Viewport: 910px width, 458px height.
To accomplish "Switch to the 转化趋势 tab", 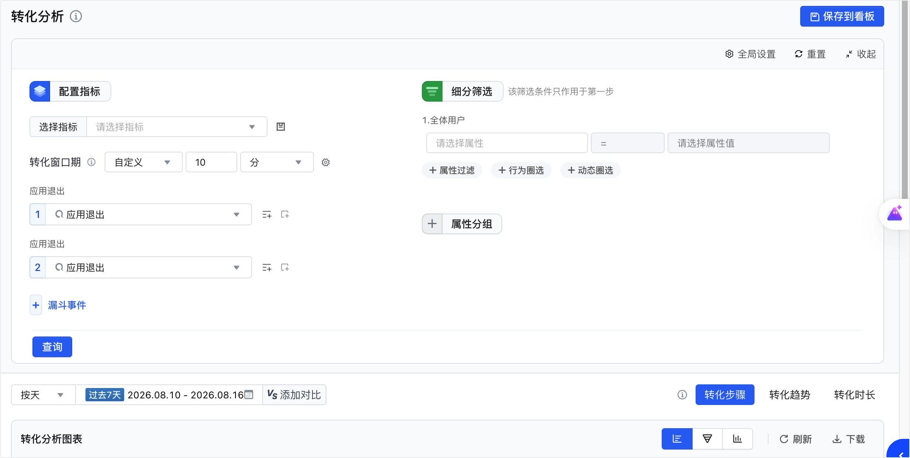I will 790,395.
